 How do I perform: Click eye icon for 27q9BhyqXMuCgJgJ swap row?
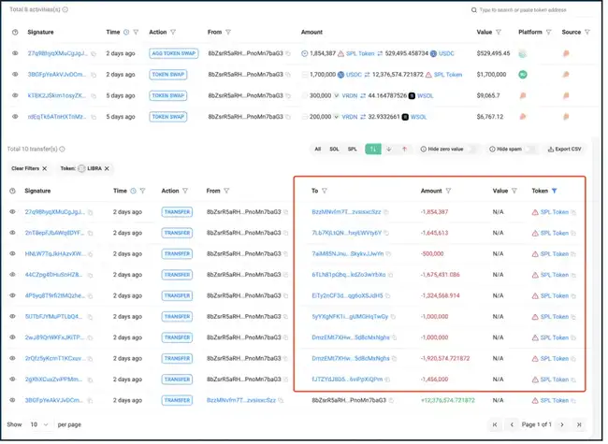pyautogui.click(x=15, y=53)
